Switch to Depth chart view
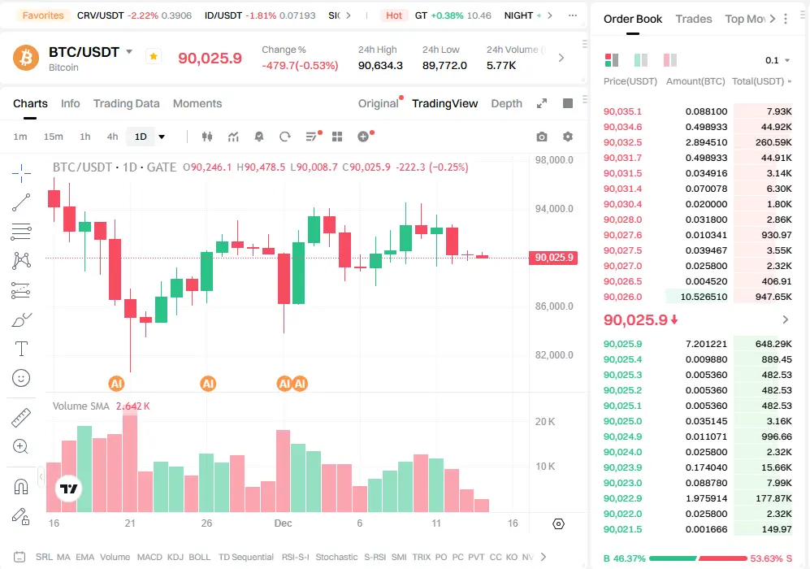This screenshot has width=810, height=569. pos(506,103)
